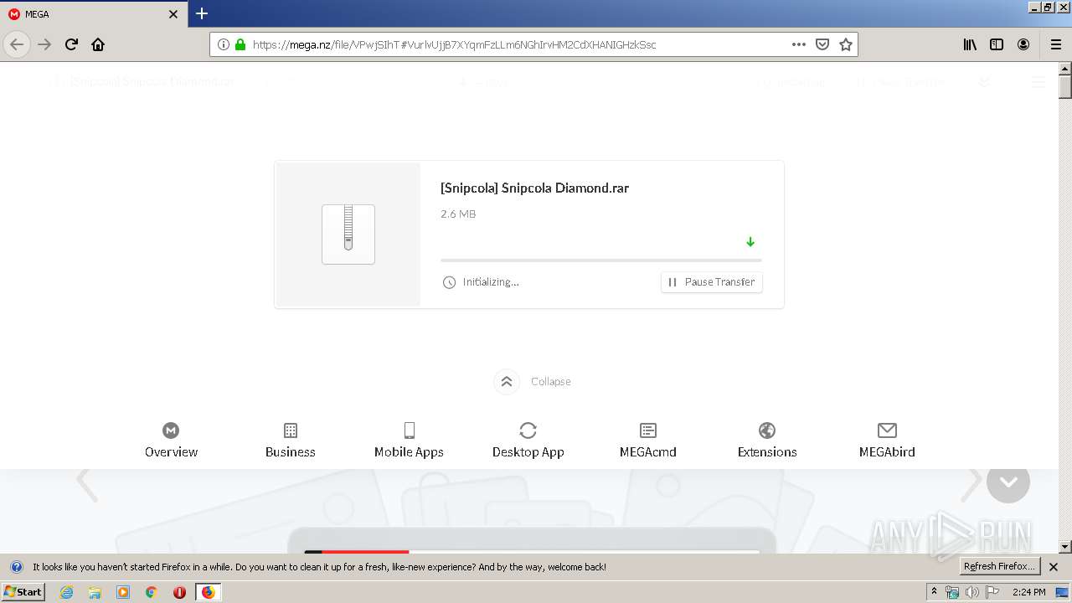The width and height of the screenshot is (1072, 603).
Task: Open the network tray icon
Action: 952,592
